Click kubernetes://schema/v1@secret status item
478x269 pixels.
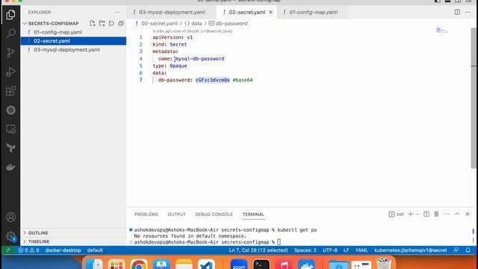click(411, 250)
